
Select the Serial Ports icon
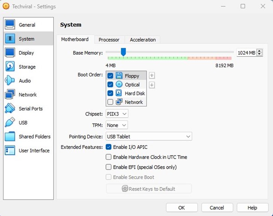click(x=10, y=109)
